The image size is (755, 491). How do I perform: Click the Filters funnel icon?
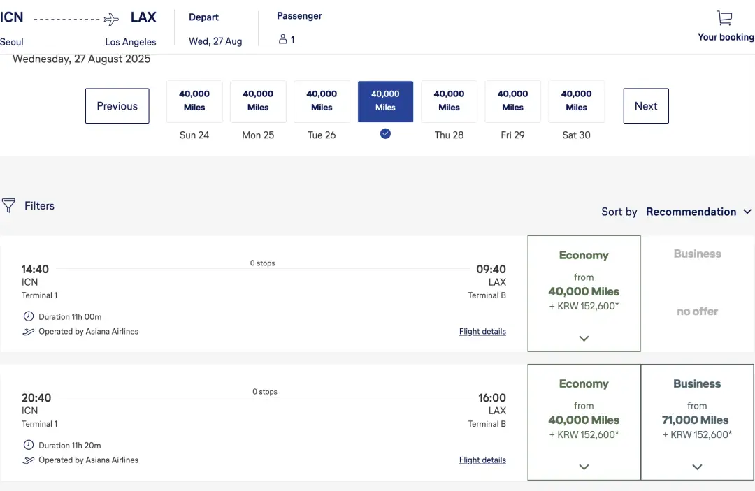click(8, 205)
